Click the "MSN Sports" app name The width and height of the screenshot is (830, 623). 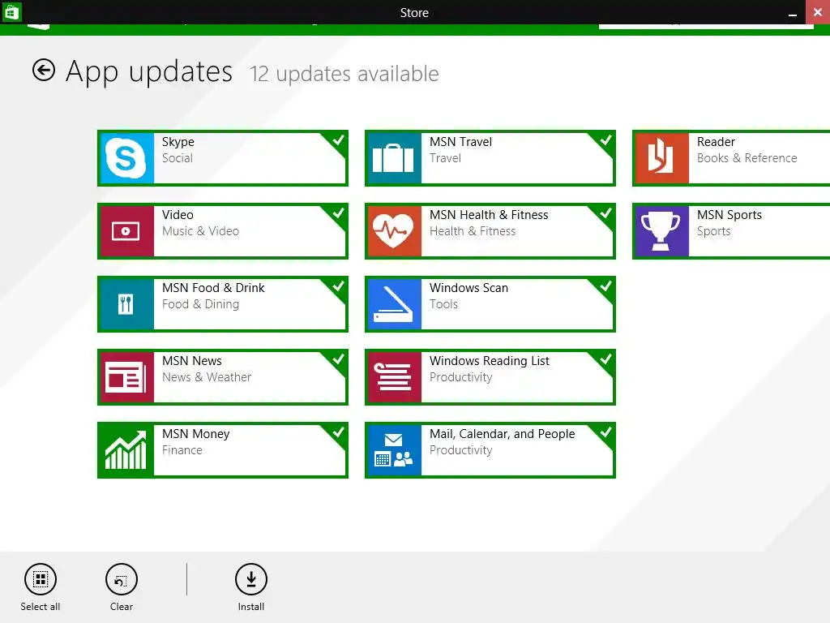tap(729, 215)
